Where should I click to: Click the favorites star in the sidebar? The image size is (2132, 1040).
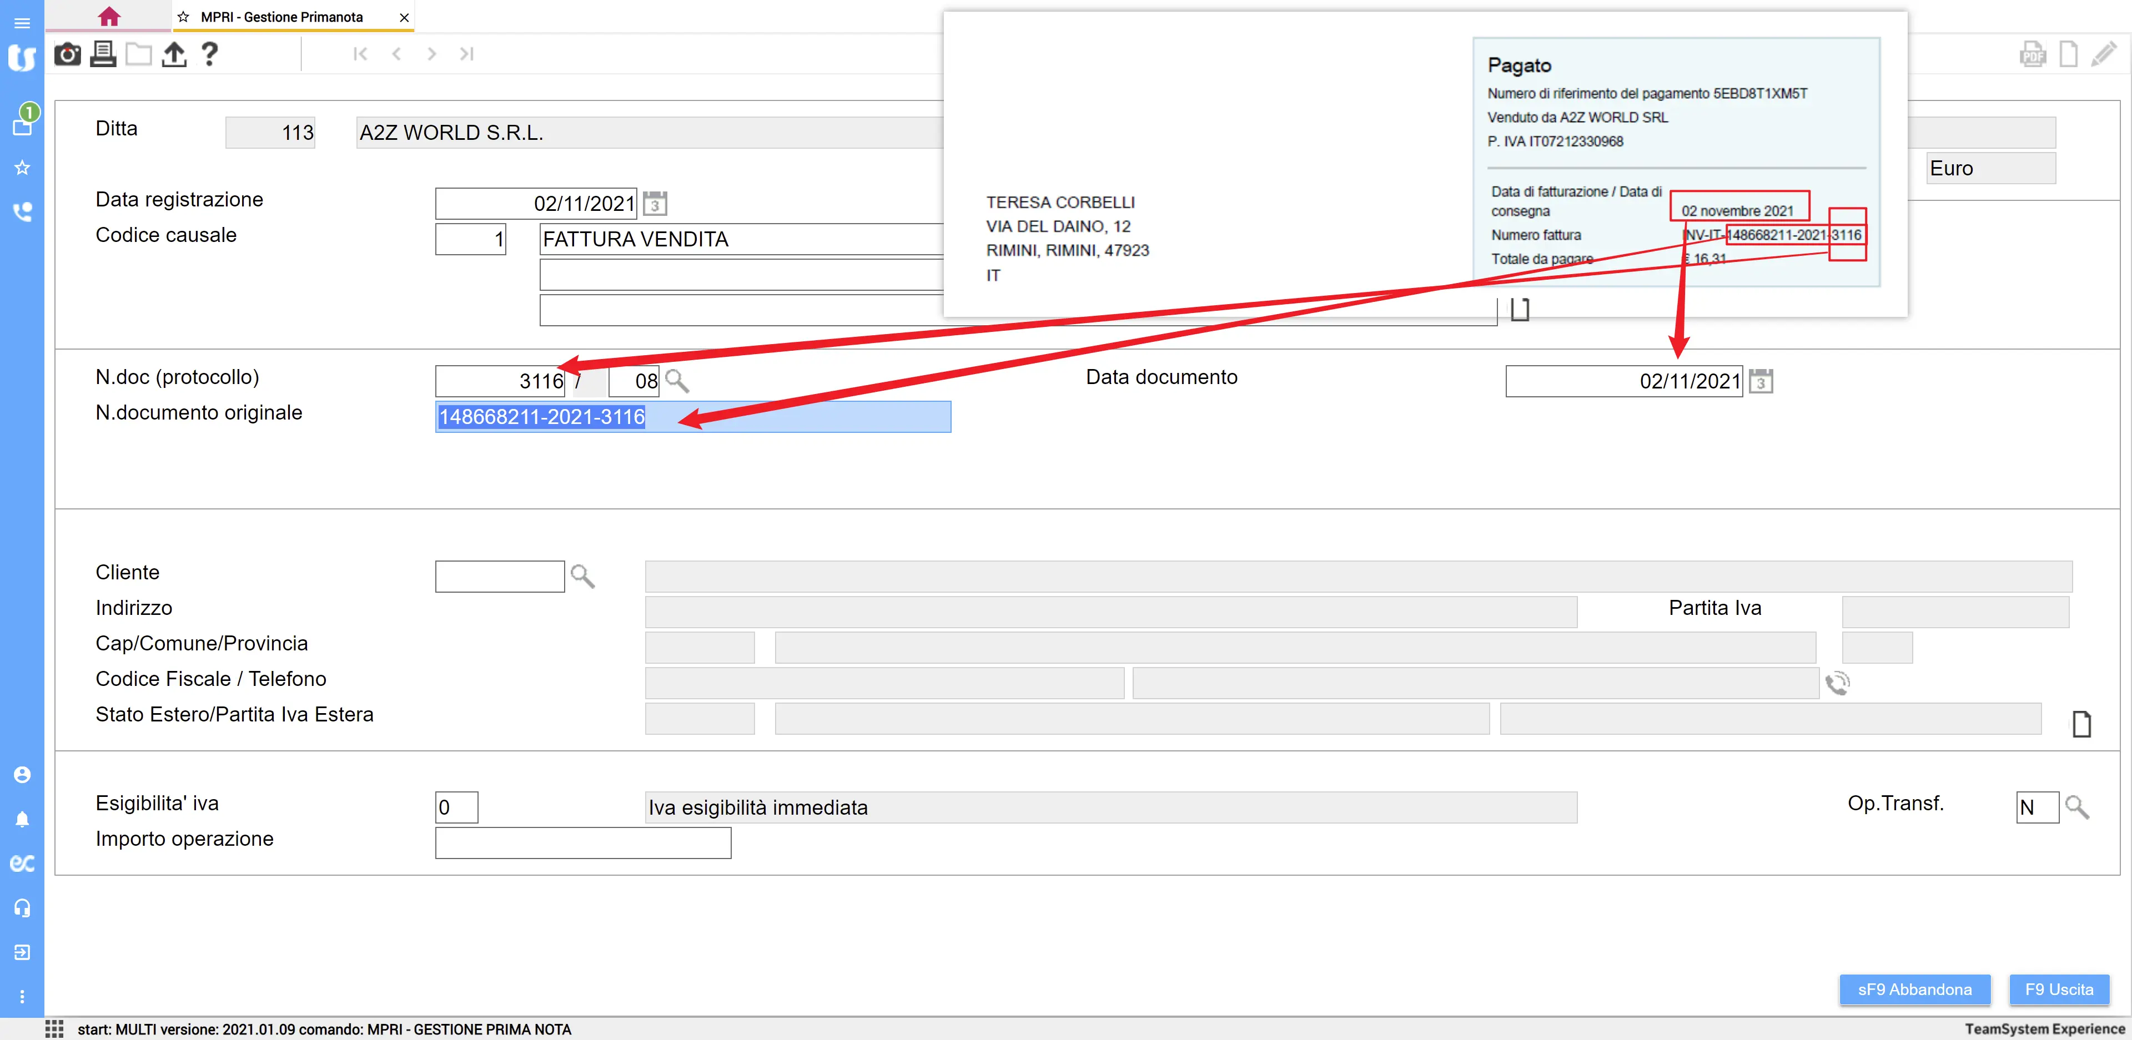pos(22,168)
